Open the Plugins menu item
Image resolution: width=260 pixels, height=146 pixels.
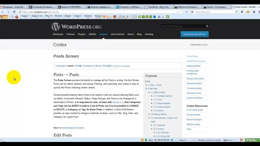(x=82, y=34)
